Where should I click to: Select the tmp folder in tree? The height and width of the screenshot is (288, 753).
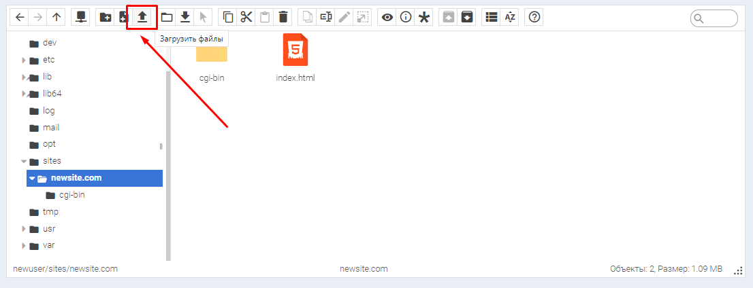(x=50, y=212)
